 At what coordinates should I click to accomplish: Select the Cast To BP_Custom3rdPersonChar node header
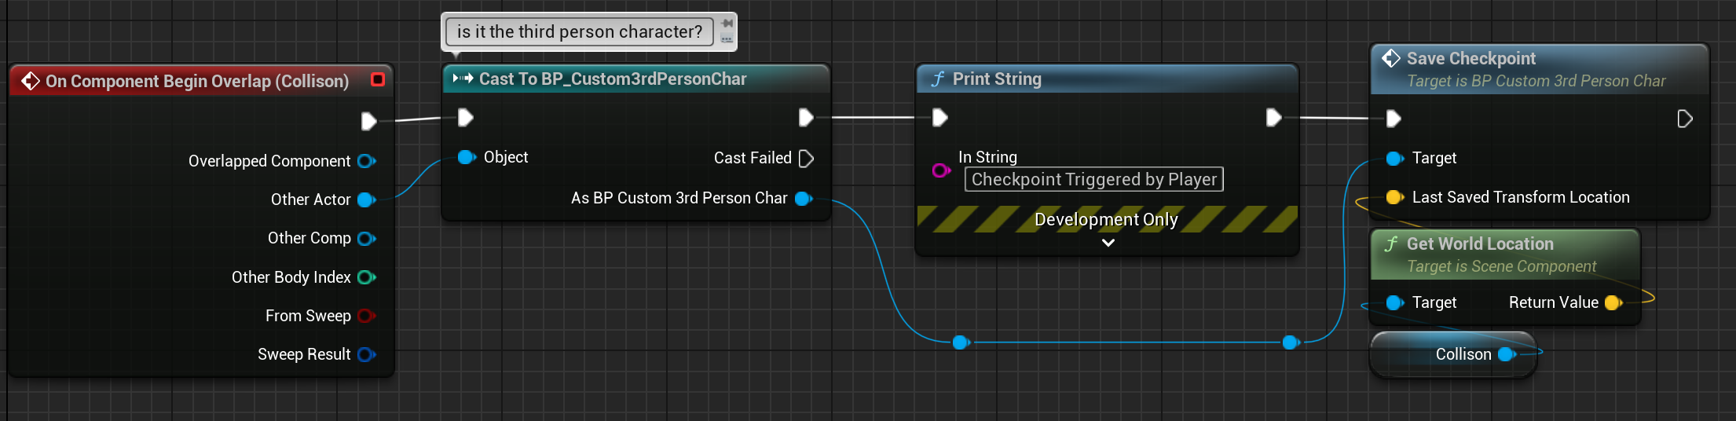pyautogui.click(x=636, y=79)
